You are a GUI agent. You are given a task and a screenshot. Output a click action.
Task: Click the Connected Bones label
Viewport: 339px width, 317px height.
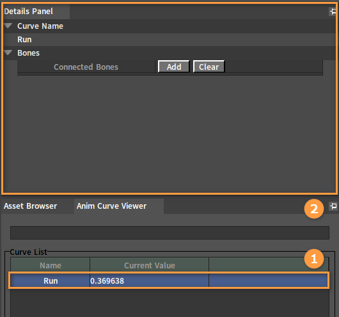point(86,67)
